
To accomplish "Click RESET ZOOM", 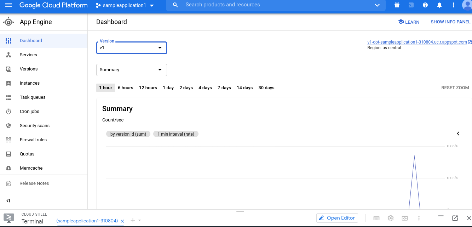I will 455,88.
